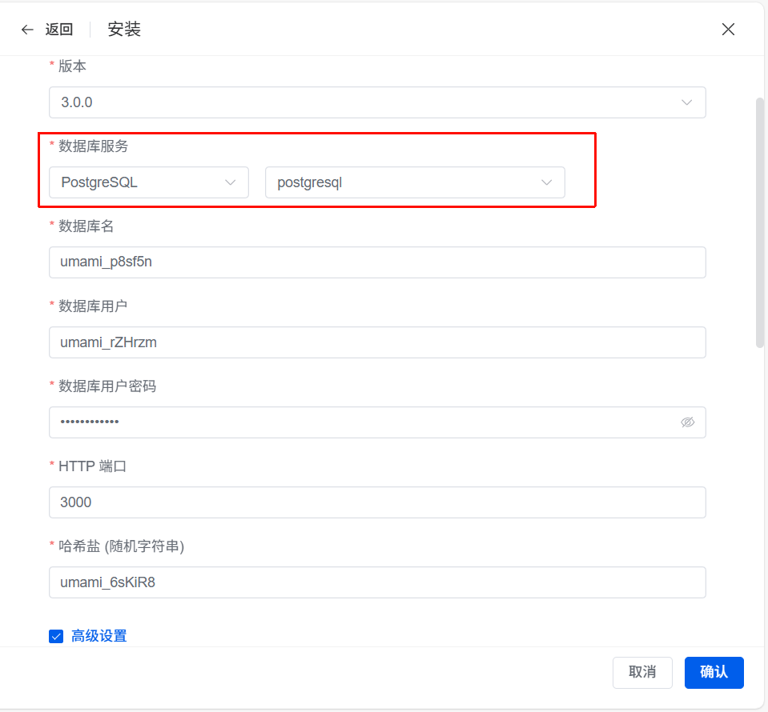Focus the 哈希盐 random string field
The image size is (768, 712).
pyautogui.click(x=376, y=582)
